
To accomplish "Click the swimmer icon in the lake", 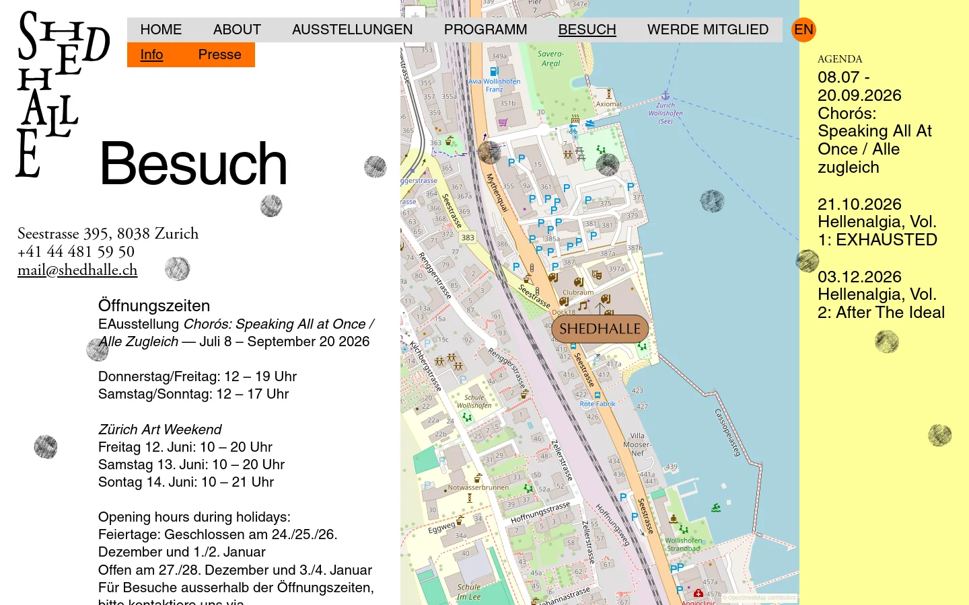I will tap(716, 508).
